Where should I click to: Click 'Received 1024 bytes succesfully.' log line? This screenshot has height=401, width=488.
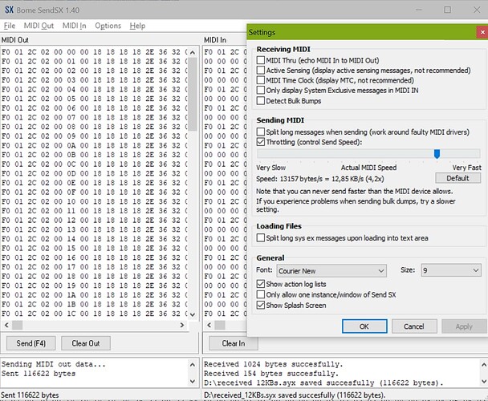273,364
